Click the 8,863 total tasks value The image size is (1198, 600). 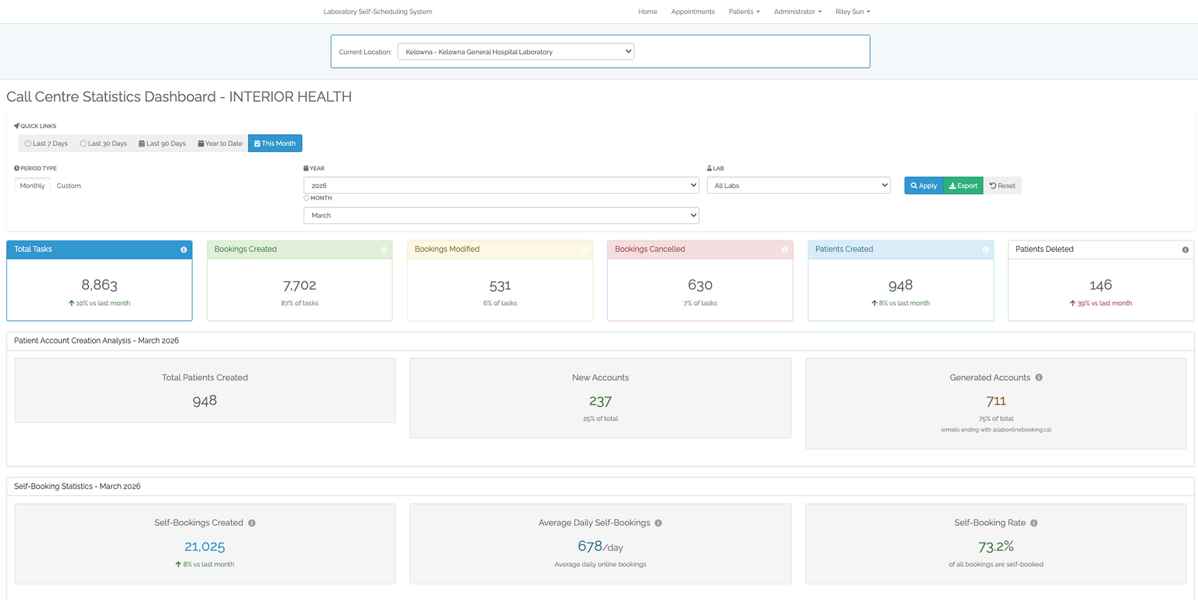[x=100, y=284]
